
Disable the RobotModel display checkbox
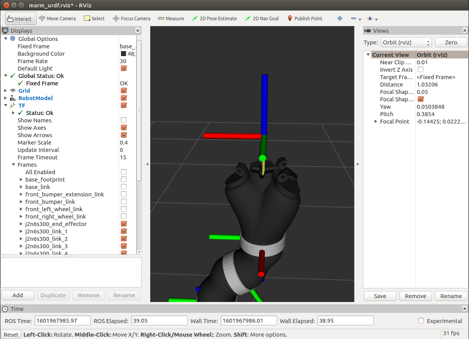pyautogui.click(x=124, y=98)
